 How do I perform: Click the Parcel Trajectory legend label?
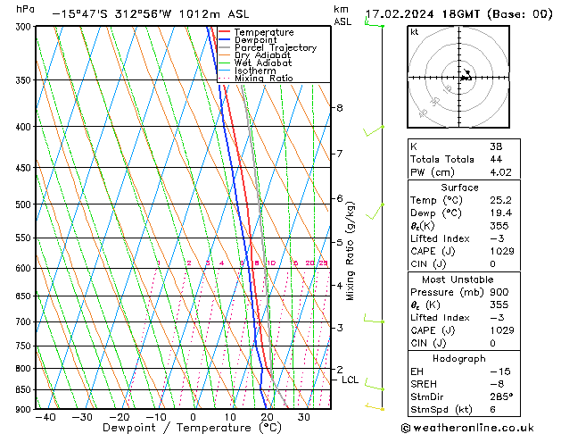pos(276,47)
